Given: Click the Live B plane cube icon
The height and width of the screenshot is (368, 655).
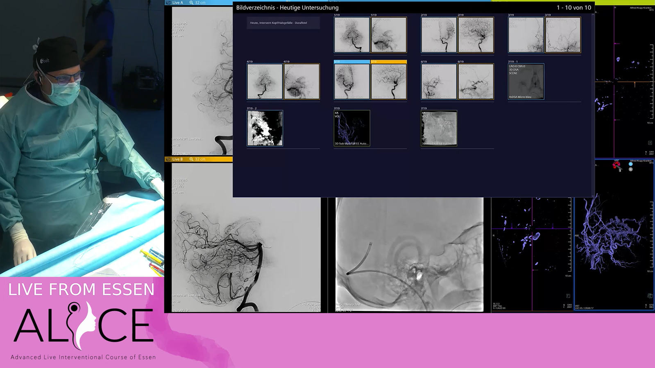Looking at the screenshot, I should tap(168, 159).
